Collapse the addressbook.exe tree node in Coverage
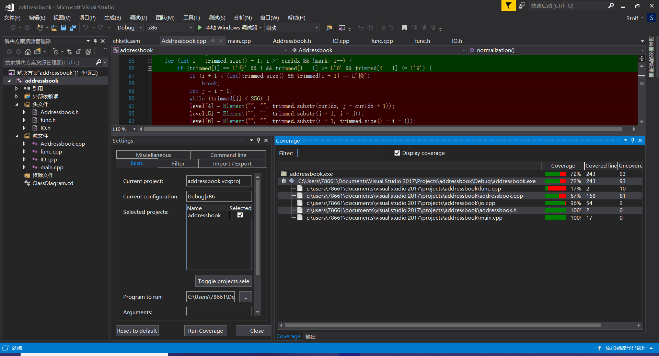The image size is (659, 356). click(284, 181)
